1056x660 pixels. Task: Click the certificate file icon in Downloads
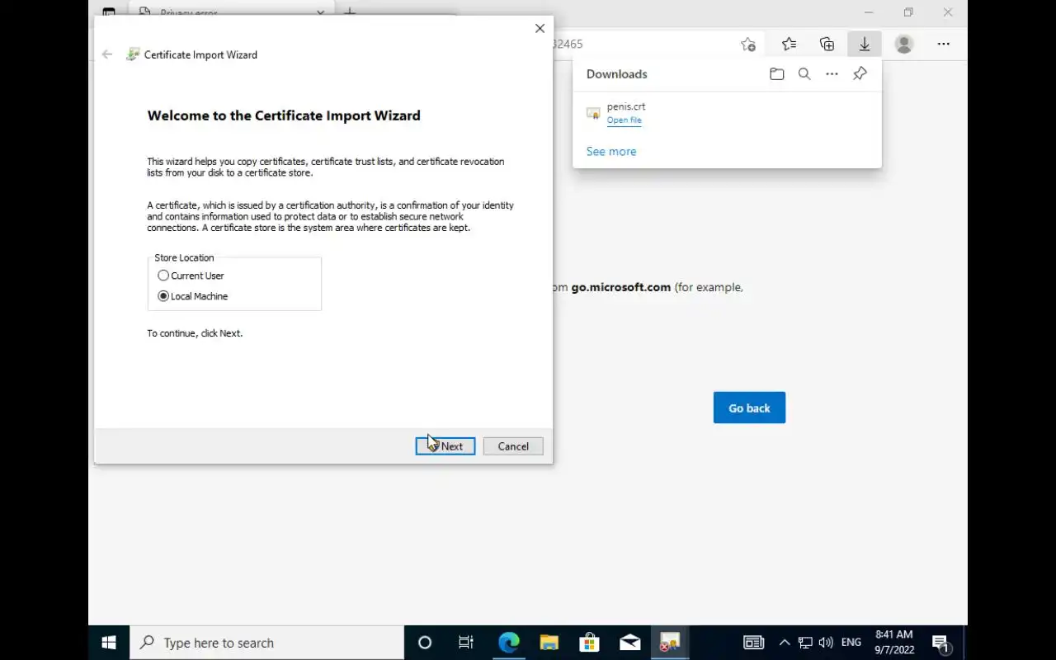point(593,113)
